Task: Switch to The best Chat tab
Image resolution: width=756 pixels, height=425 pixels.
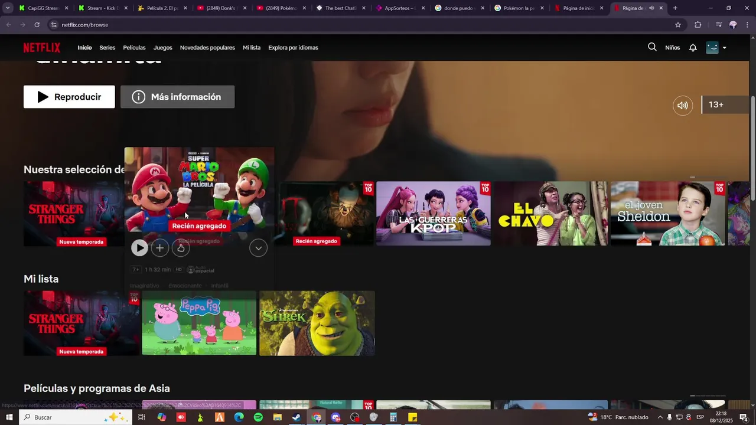Action: 340,8
